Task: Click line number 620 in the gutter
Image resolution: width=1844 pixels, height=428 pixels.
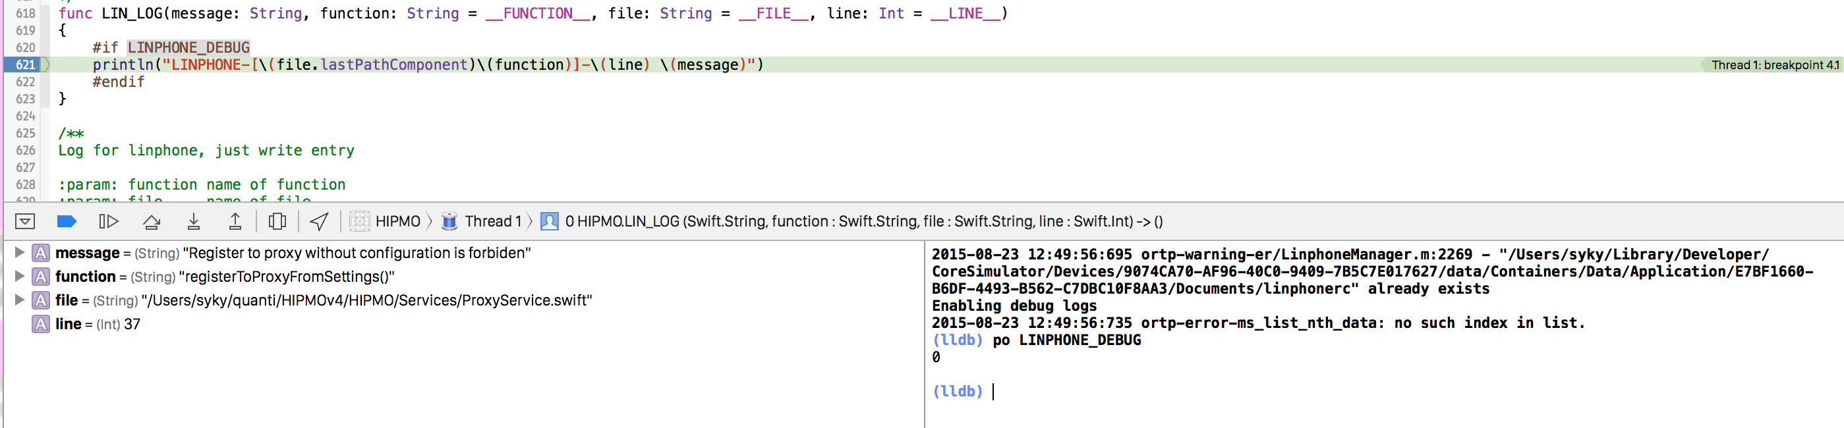Action: pyautogui.click(x=26, y=48)
